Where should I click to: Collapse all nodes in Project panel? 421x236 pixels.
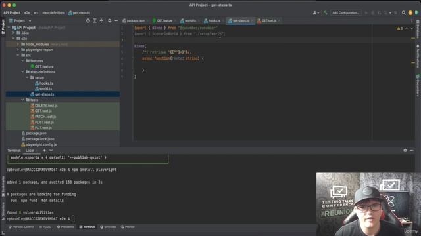[x=101, y=20]
